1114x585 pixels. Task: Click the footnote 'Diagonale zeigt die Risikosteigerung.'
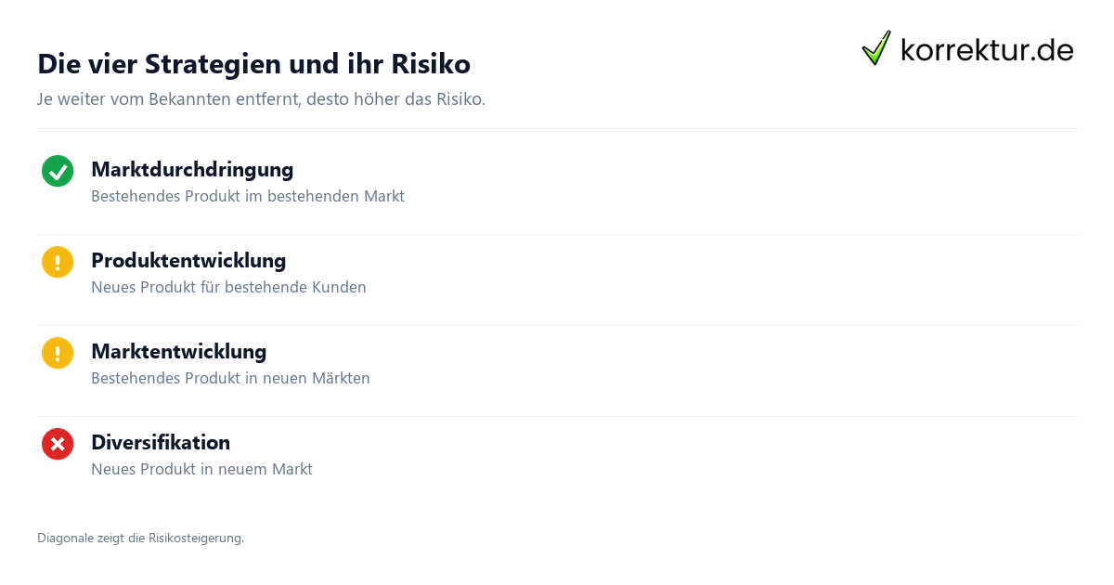(140, 538)
